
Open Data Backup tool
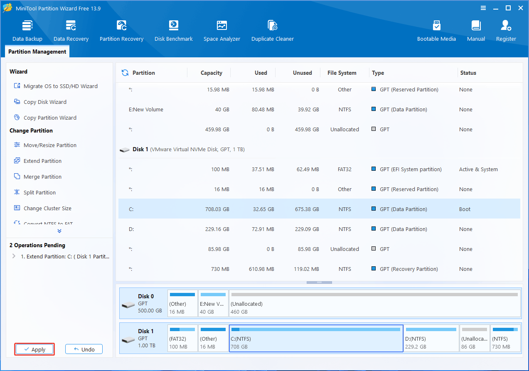(27, 31)
